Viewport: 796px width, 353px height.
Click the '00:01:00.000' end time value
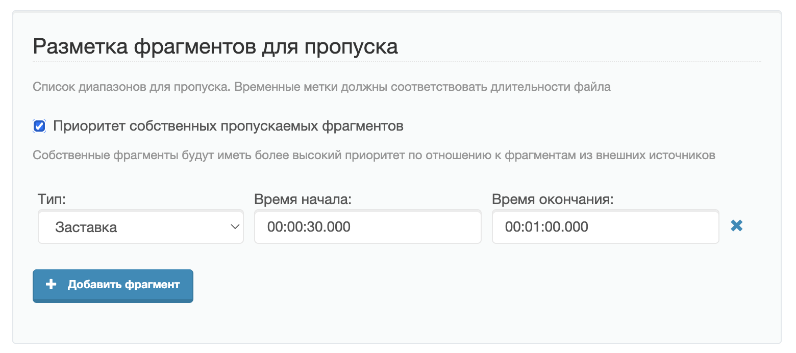[546, 227]
